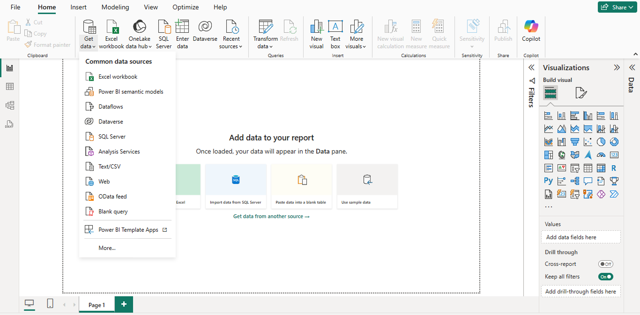The width and height of the screenshot is (640, 315).
Task: Insert a Text box from ribbon
Action: [x=335, y=34]
